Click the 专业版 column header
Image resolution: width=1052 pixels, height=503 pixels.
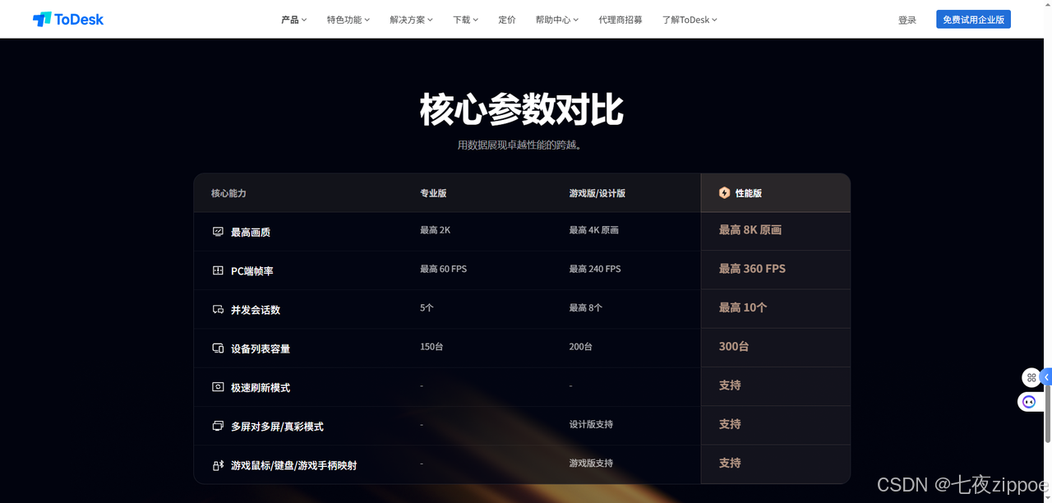tap(433, 193)
